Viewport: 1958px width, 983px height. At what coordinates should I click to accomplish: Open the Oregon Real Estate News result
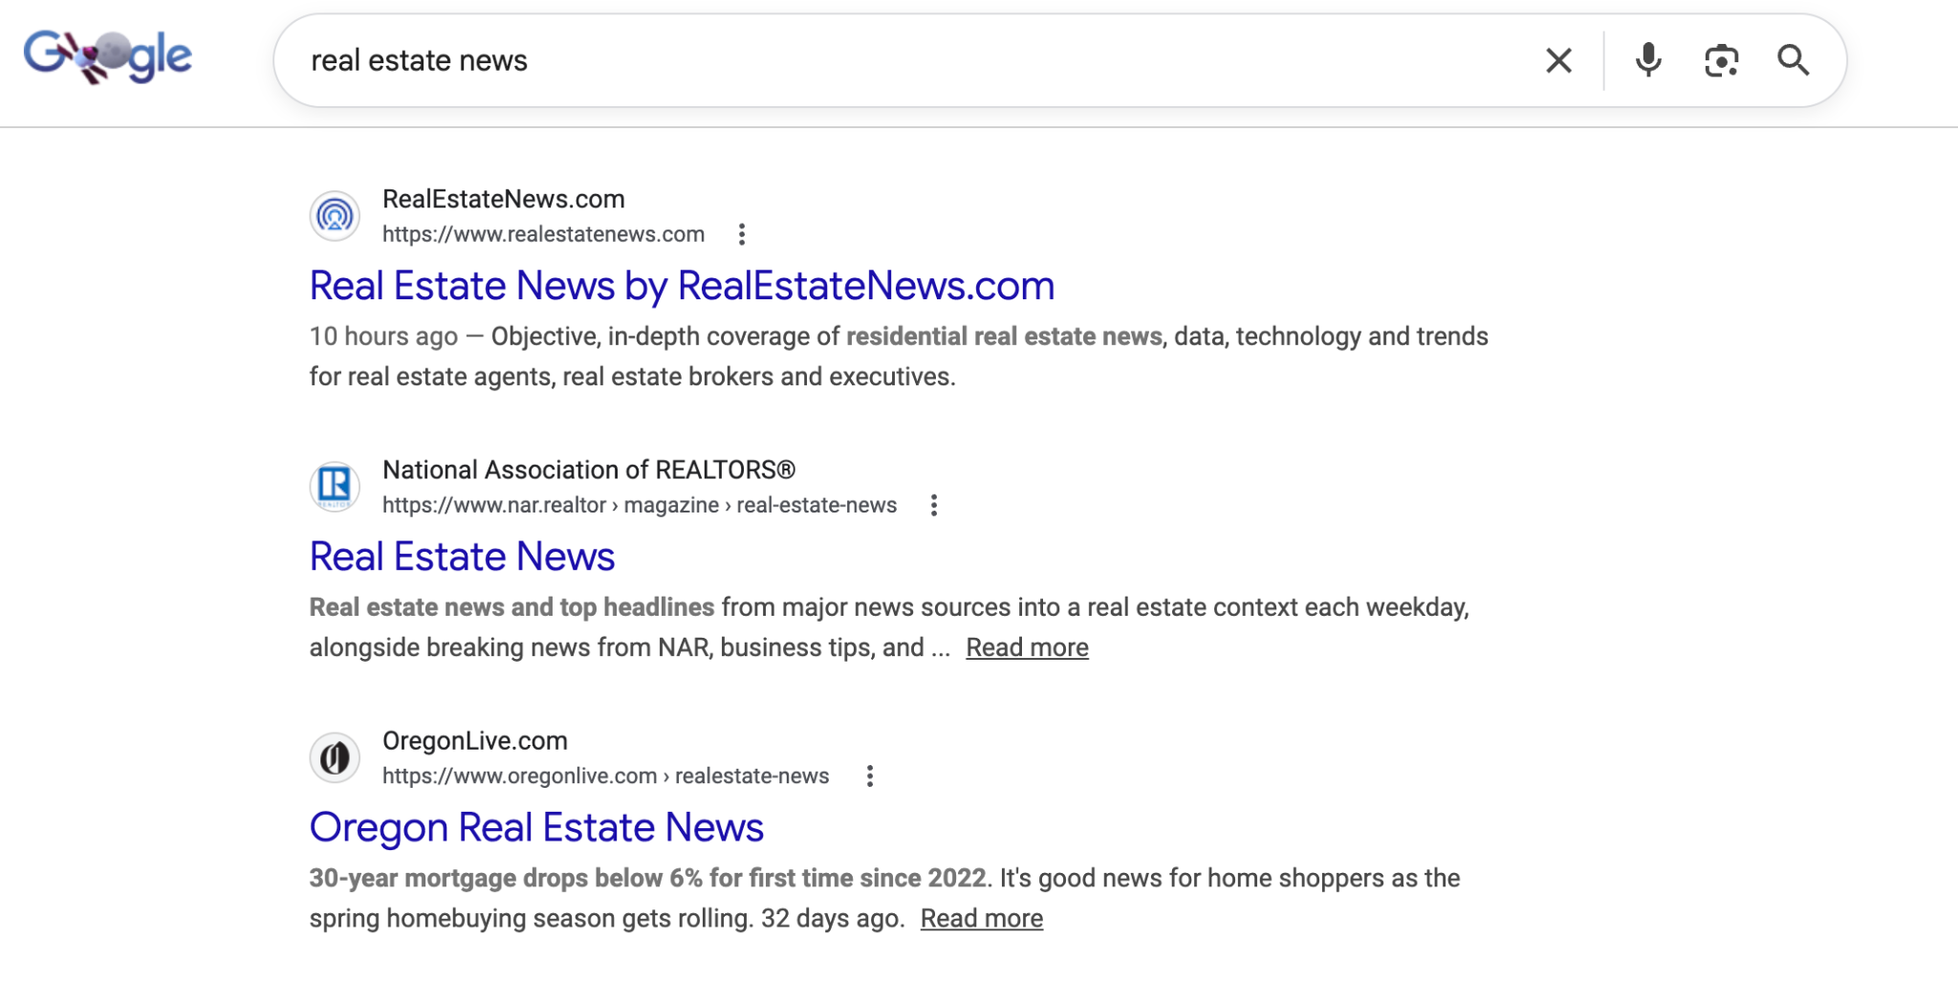click(535, 826)
